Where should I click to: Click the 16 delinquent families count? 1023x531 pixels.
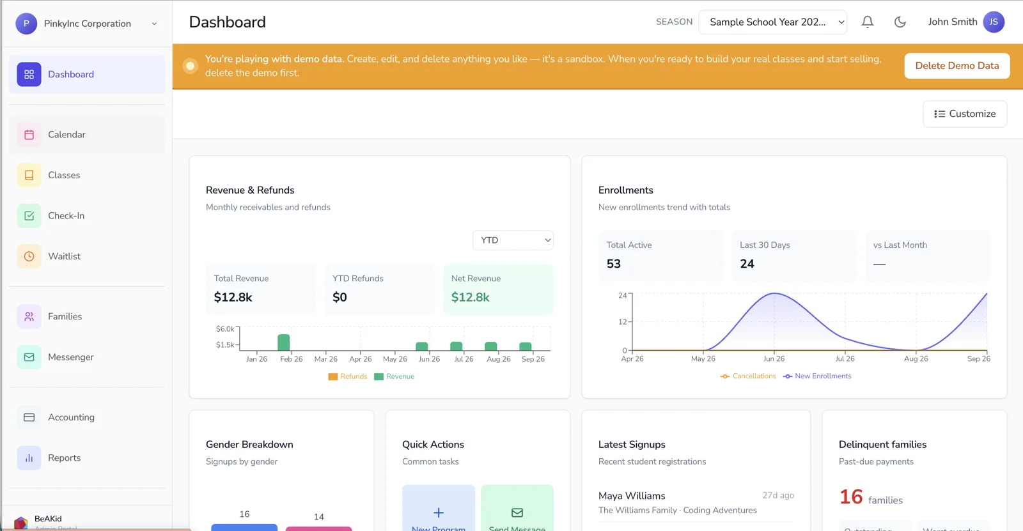(x=851, y=497)
